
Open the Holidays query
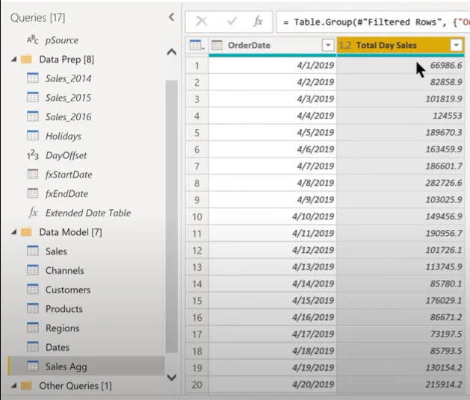[64, 137]
